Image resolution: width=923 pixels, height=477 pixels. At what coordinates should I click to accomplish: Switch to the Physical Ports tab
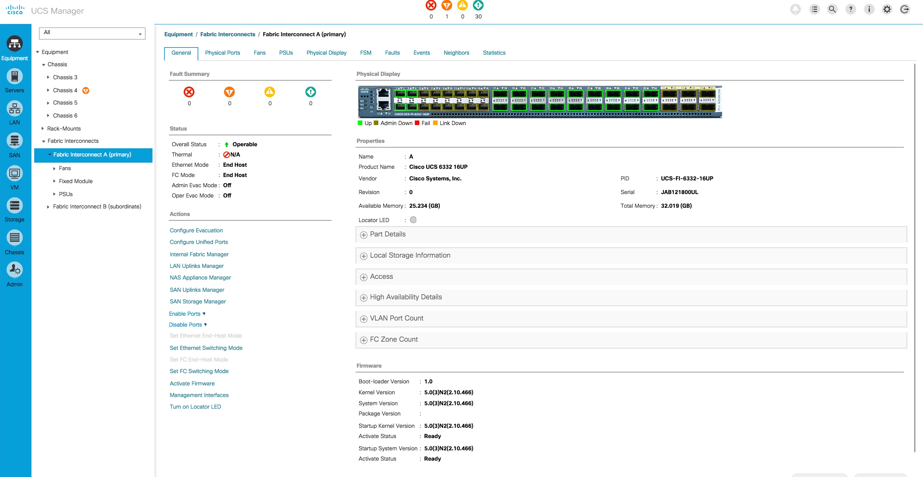click(x=222, y=53)
